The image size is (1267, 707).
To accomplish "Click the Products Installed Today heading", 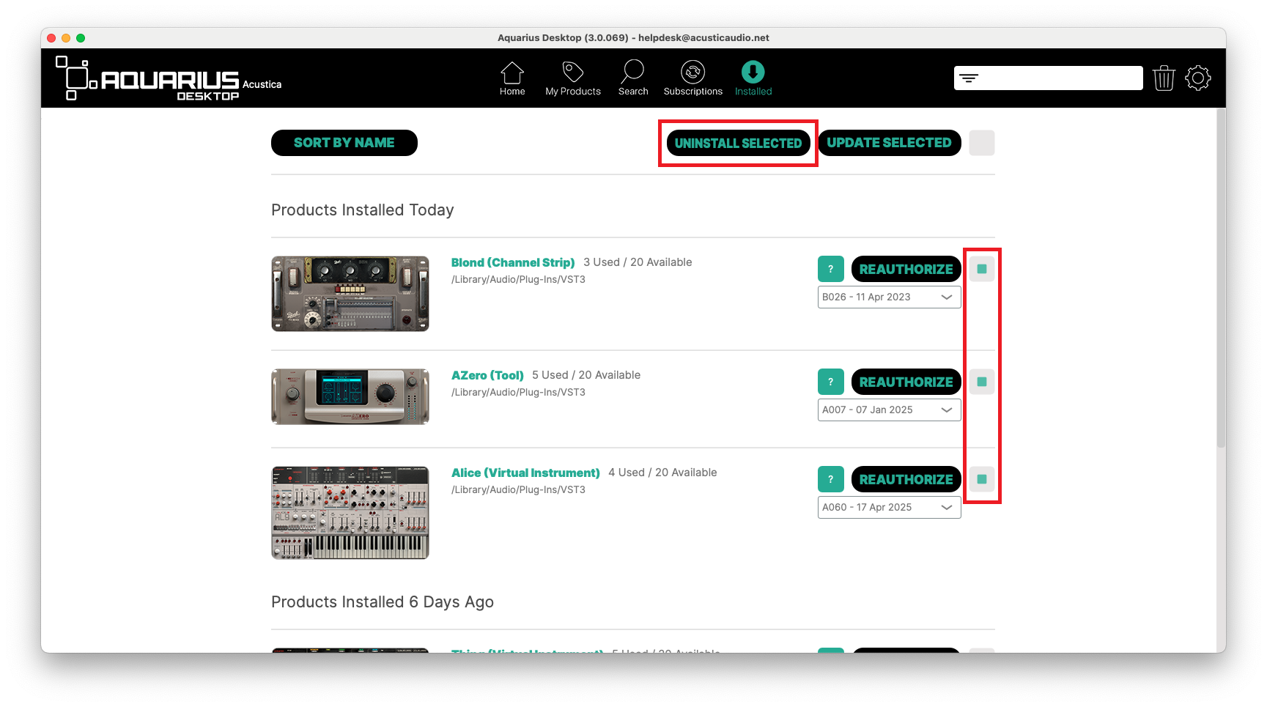I will tap(363, 210).
